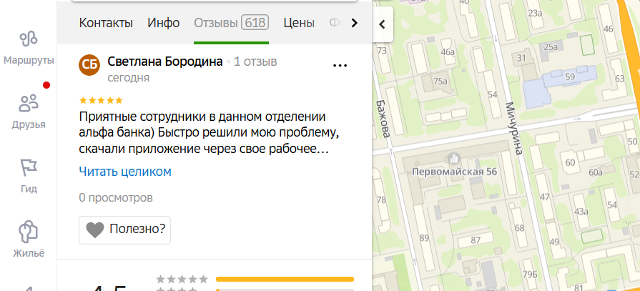Collapse the side panel with arrow
The image size is (640, 291).
(382, 24)
